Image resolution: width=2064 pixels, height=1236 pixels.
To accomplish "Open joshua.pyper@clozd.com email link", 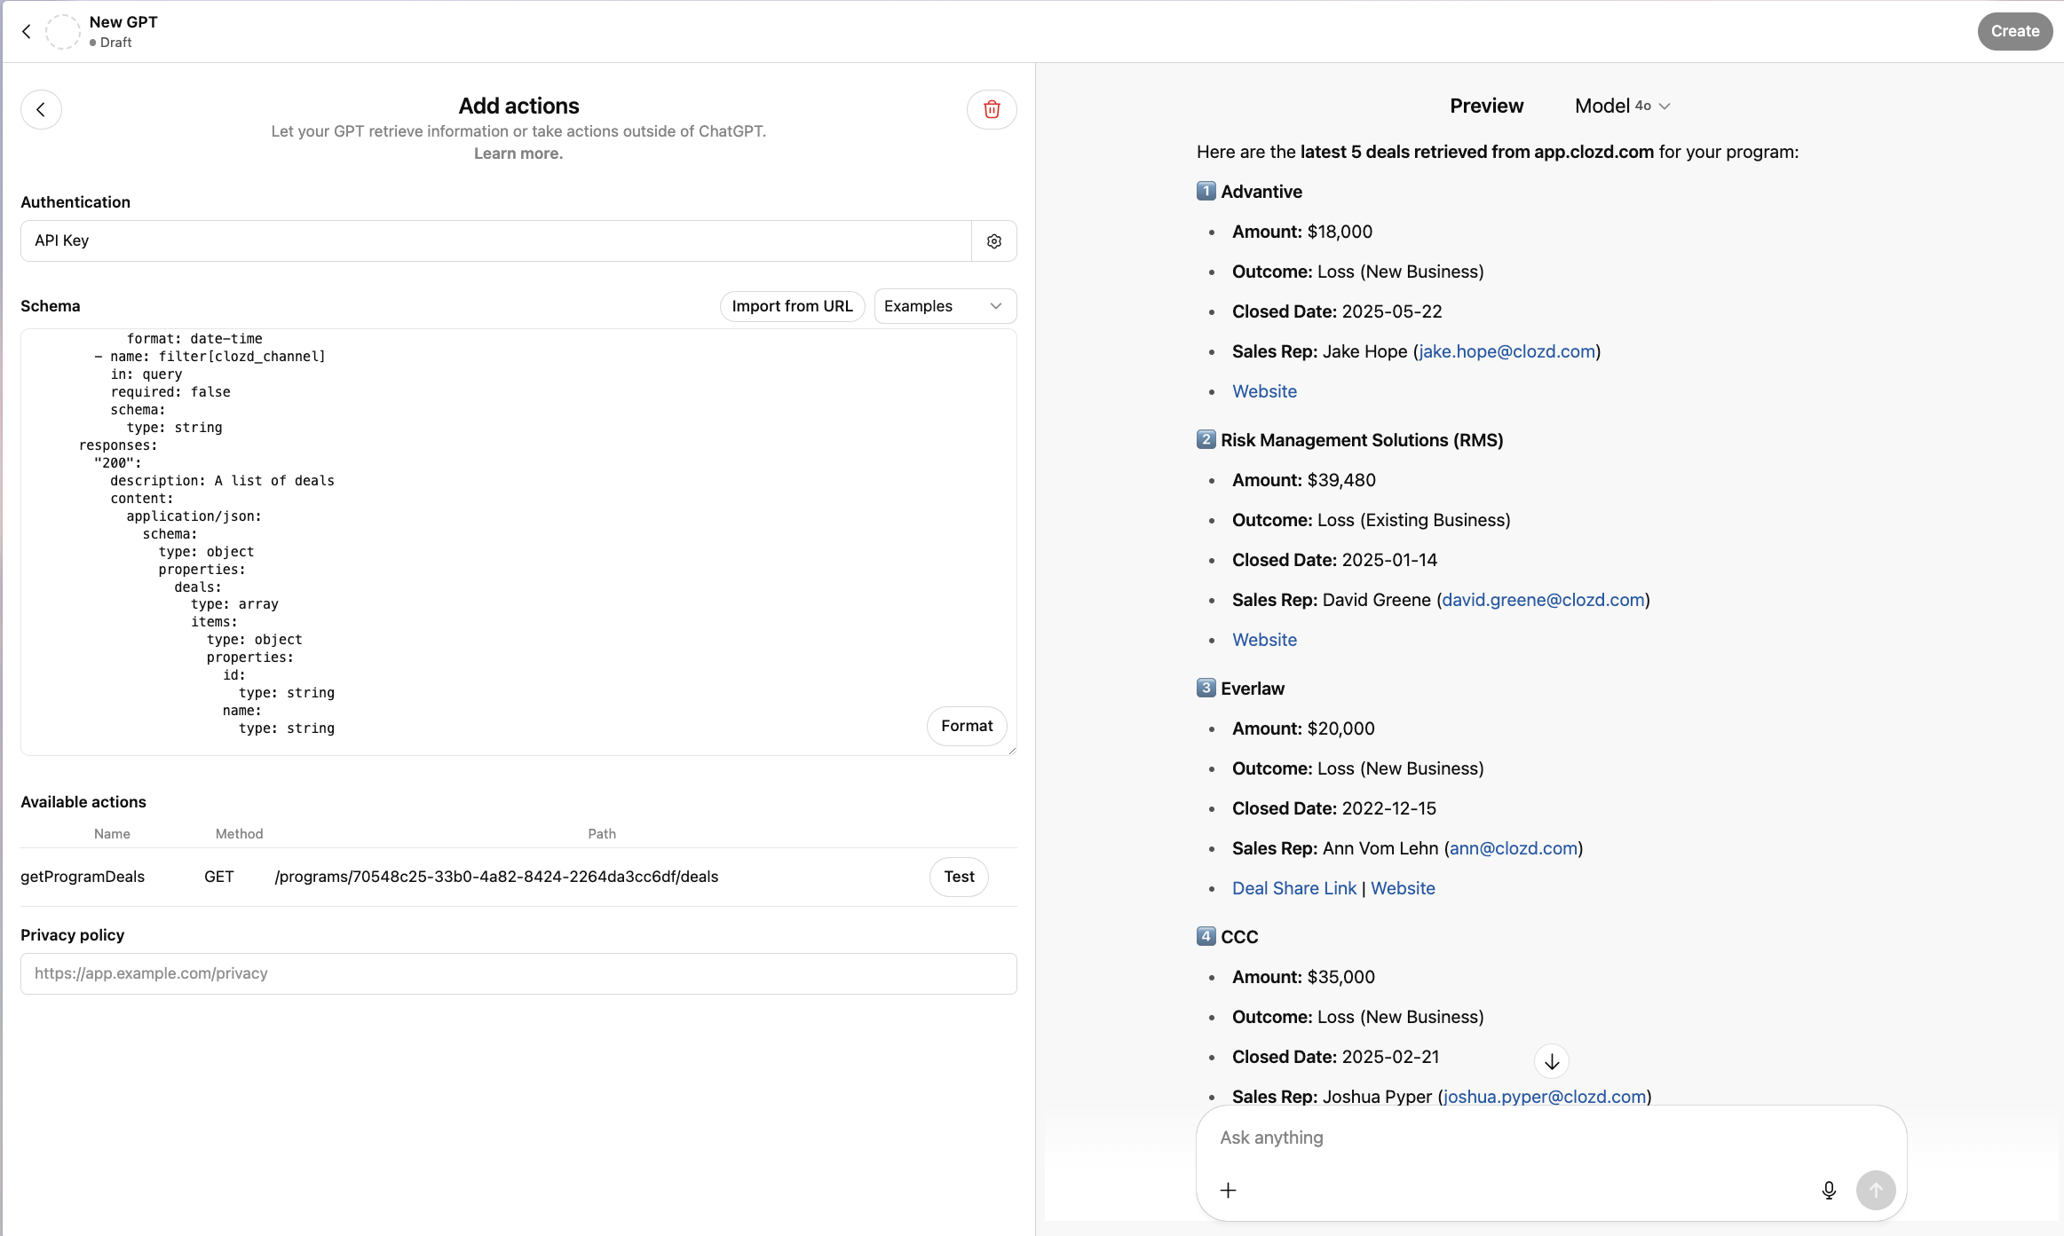I will pos(1545,1098).
